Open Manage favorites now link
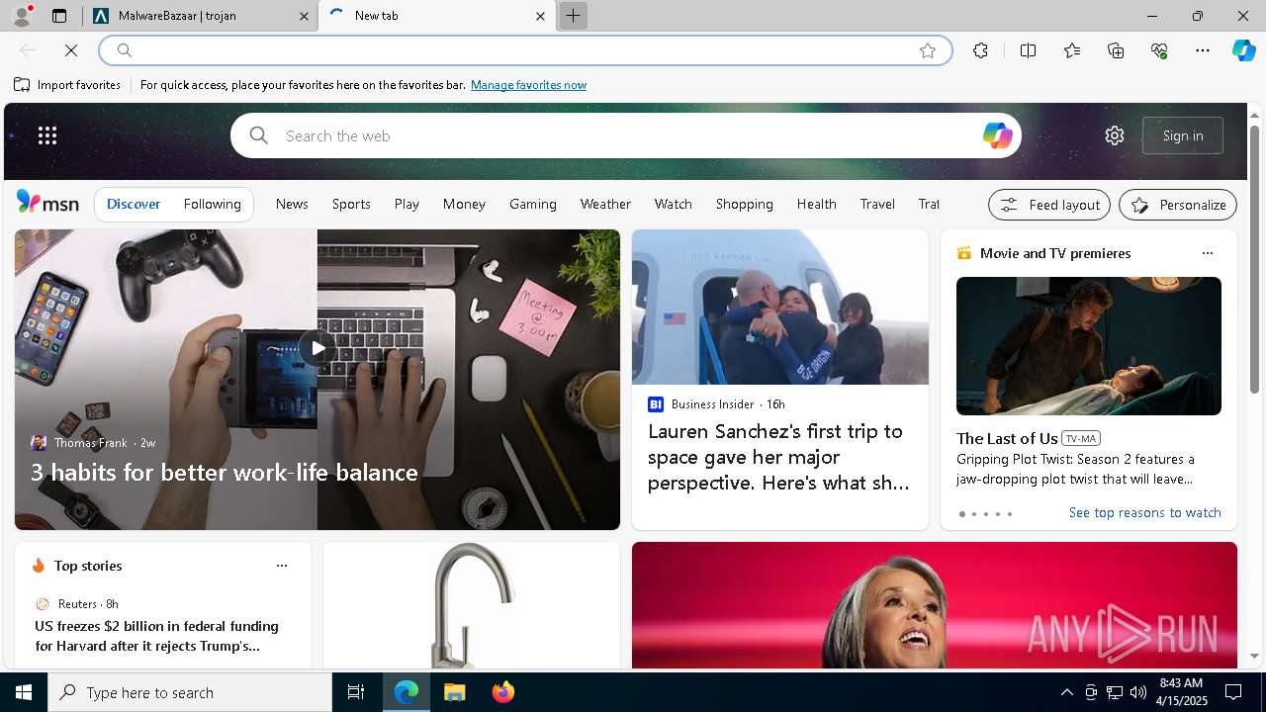The width and height of the screenshot is (1266, 712). [x=528, y=85]
